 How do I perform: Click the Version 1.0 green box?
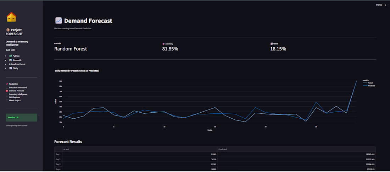[x=21, y=118]
